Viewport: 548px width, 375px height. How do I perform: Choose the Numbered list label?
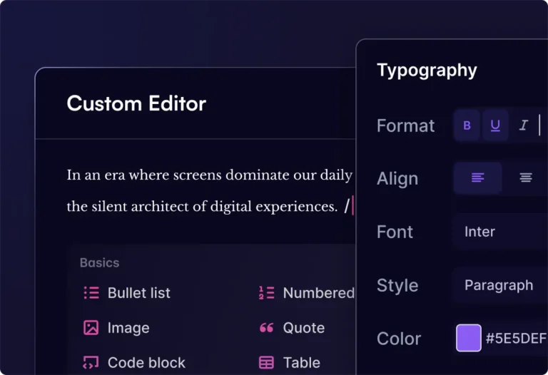(x=319, y=293)
